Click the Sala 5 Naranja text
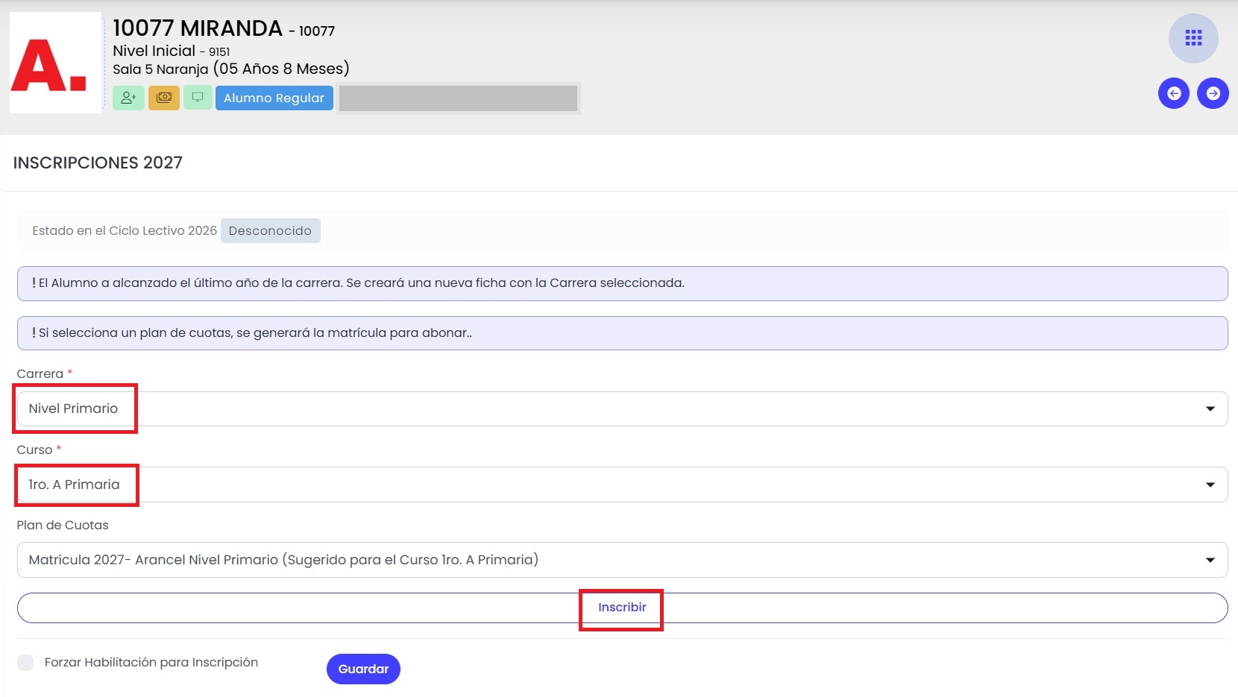The image size is (1238, 697). (160, 69)
